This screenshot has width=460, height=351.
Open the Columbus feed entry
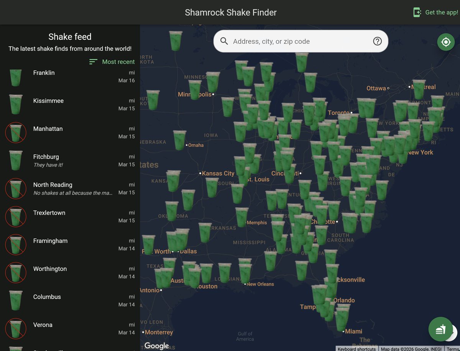(x=70, y=300)
